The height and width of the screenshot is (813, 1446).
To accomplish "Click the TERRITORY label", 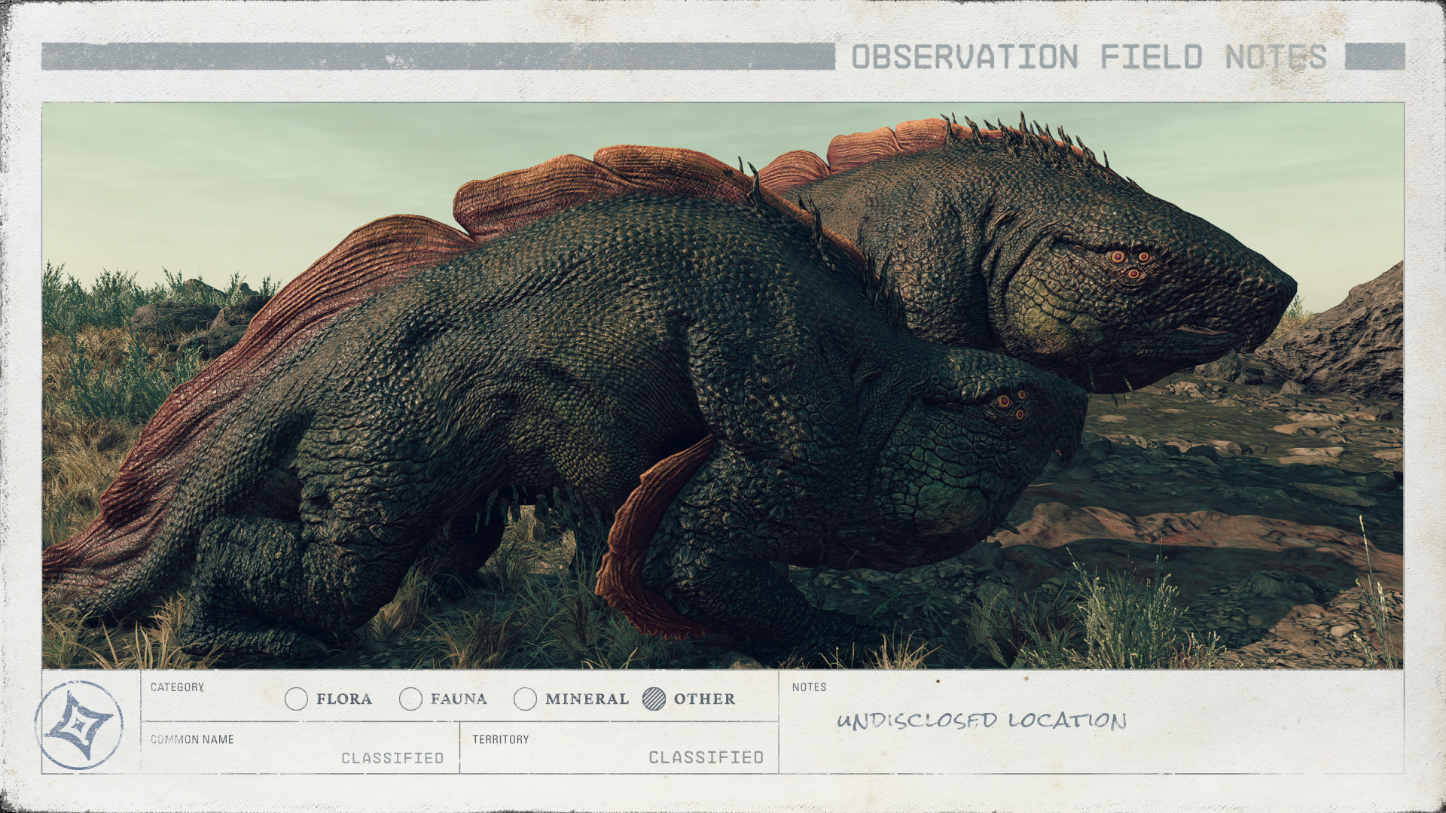I will [x=501, y=740].
